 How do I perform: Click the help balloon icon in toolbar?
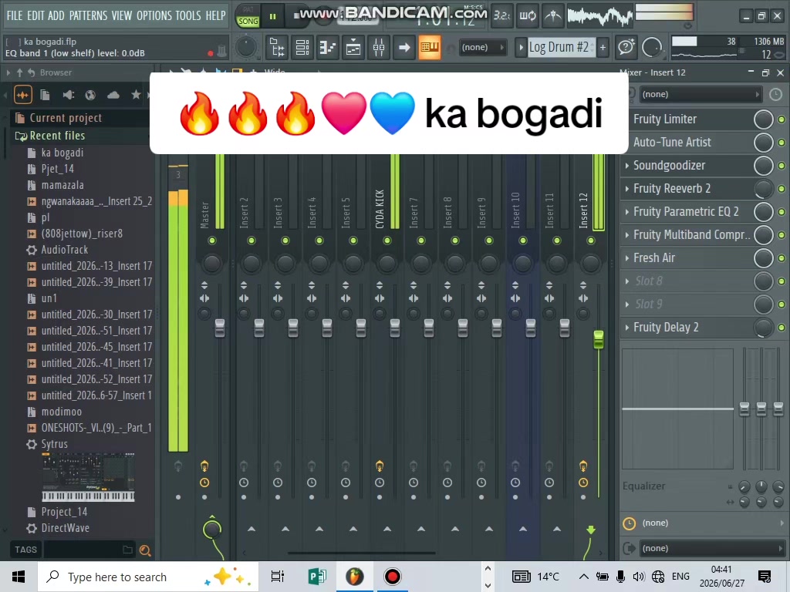coord(626,48)
